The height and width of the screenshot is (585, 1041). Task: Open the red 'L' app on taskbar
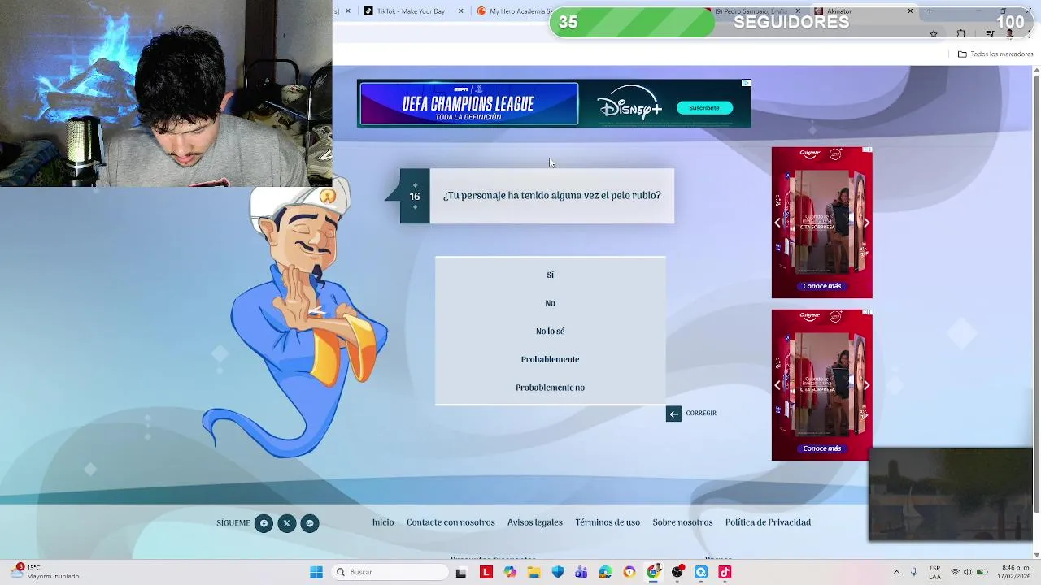(486, 573)
